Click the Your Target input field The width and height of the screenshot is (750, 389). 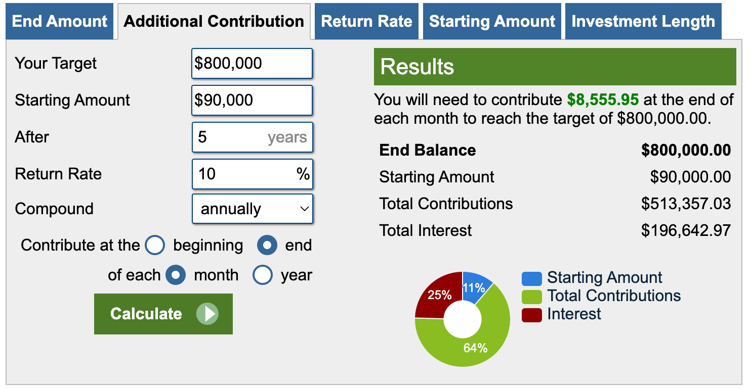point(252,63)
